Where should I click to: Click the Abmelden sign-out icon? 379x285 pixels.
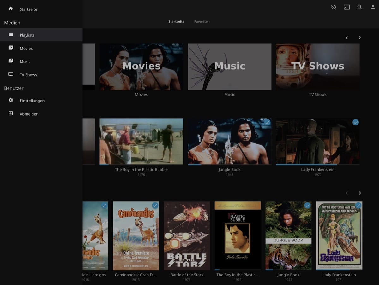click(11, 113)
